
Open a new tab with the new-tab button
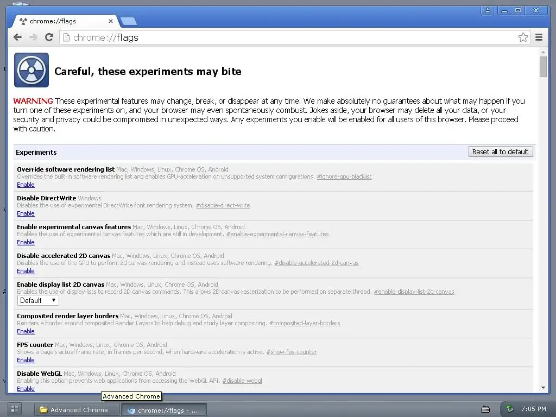[x=128, y=21]
